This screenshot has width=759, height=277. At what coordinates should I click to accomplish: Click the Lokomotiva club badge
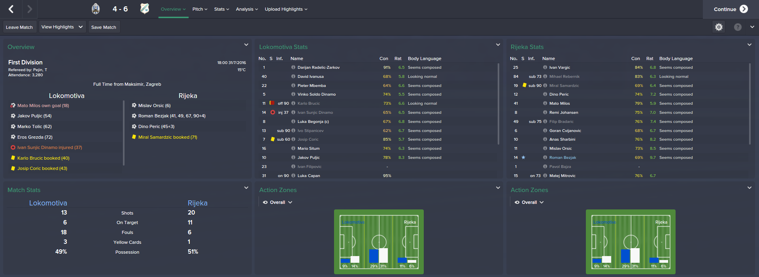click(96, 9)
